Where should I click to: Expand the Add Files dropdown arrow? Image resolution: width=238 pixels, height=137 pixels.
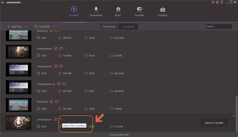click(x=26, y=27)
